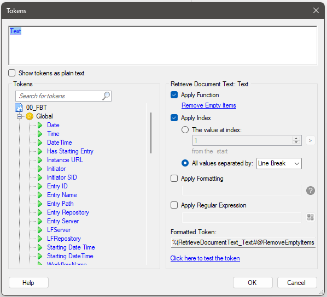Click green arrow icon beside Instance URL
Screen dimensions: 327x297
pos(40,160)
